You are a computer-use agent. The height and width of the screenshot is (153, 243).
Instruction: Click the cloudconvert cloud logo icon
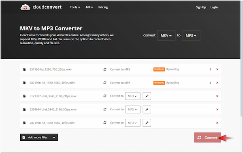click(x=25, y=7)
